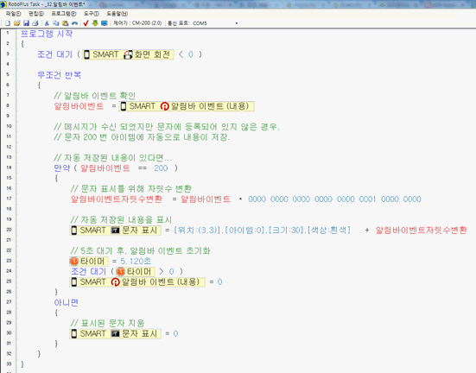Open a file using the folder icon
The height and width of the screenshot is (373, 476).
[17, 23]
